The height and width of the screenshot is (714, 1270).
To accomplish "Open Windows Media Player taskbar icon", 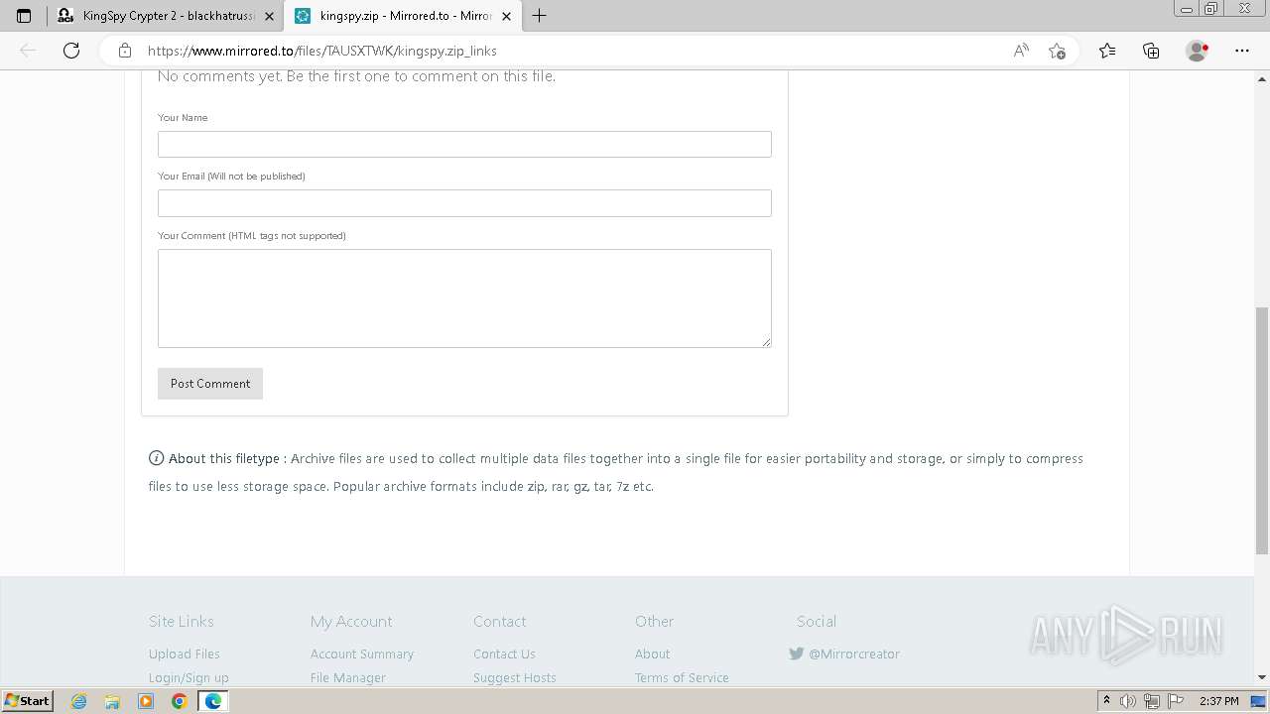I will (x=146, y=701).
